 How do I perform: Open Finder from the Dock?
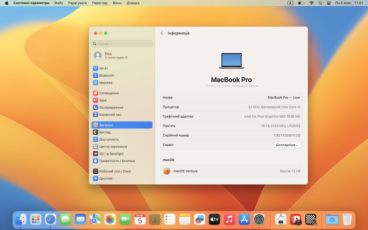[21, 219]
